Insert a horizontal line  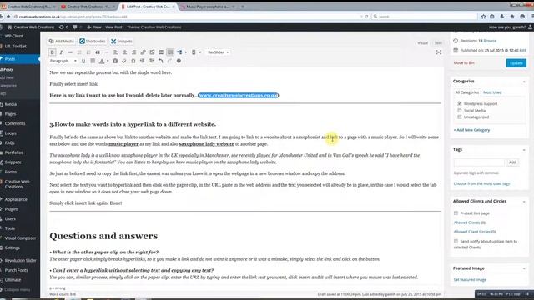click(x=107, y=52)
